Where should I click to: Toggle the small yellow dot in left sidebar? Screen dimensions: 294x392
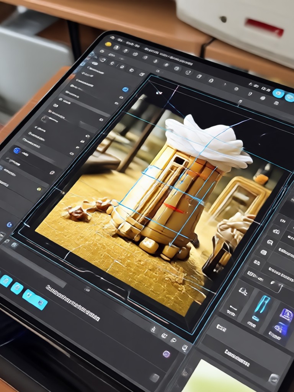(x=39, y=189)
